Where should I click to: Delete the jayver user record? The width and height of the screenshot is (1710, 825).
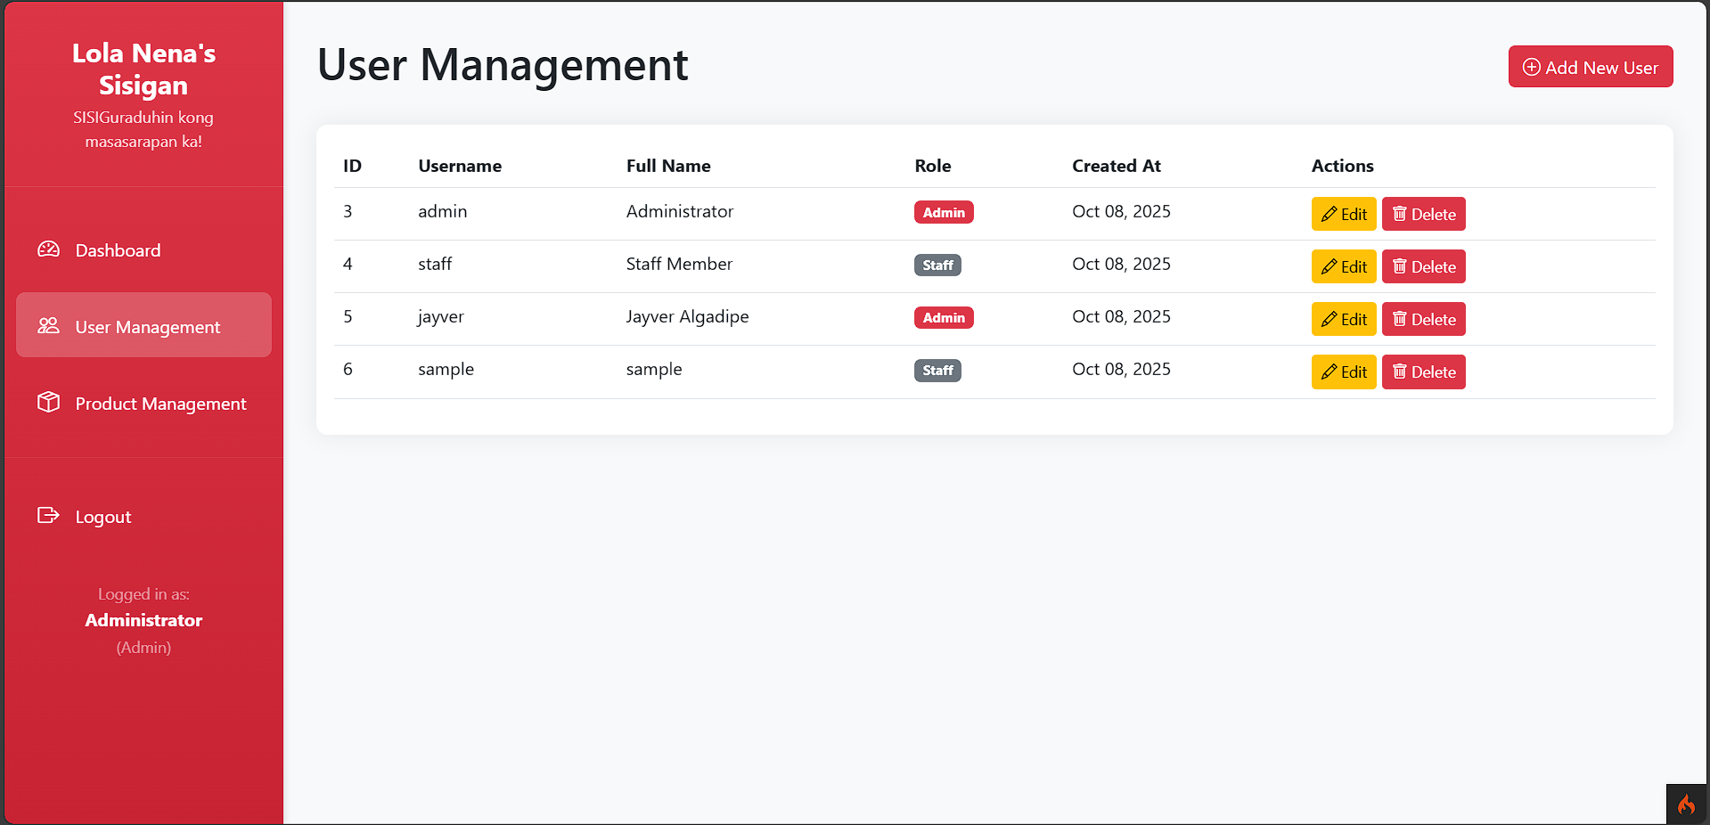1423,319
